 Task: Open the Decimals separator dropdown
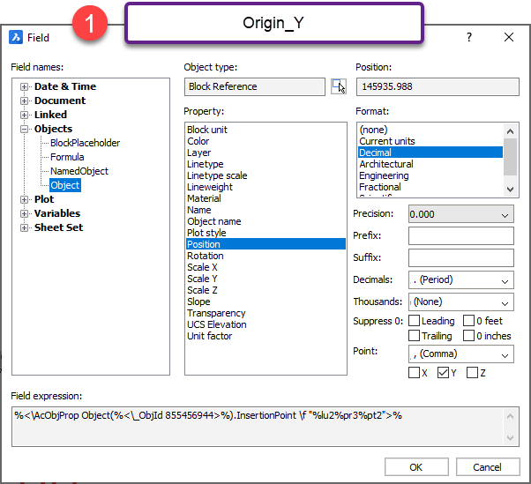click(x=461, y=279)
